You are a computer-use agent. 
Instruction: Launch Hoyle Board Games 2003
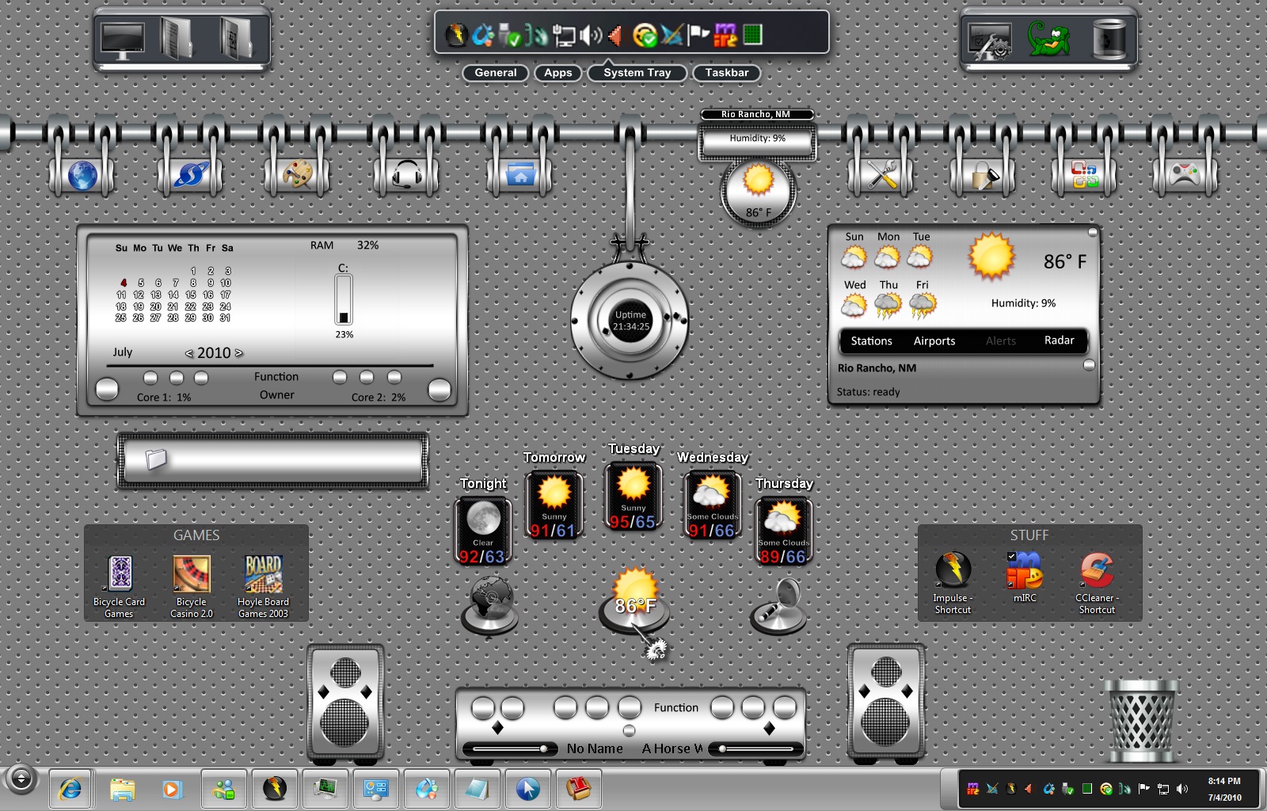click(263, 586)
